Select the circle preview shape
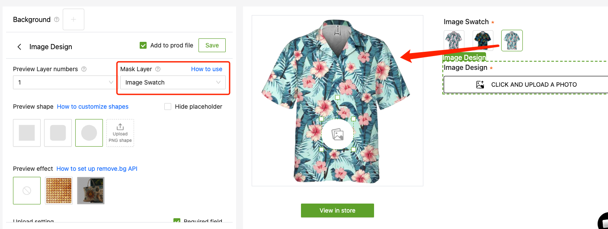This screenshot has width=608, height=229. tap(89, 133)
